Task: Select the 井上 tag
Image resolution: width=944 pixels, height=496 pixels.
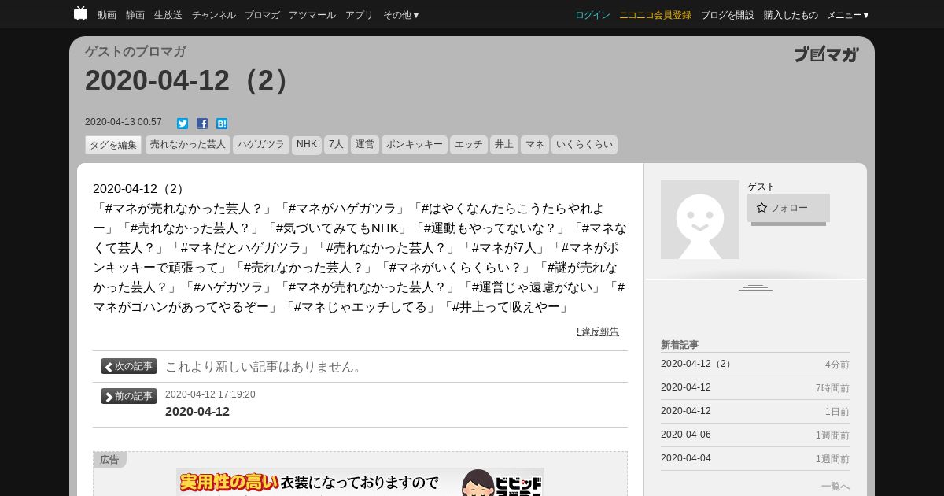Action: coord(504,145)
